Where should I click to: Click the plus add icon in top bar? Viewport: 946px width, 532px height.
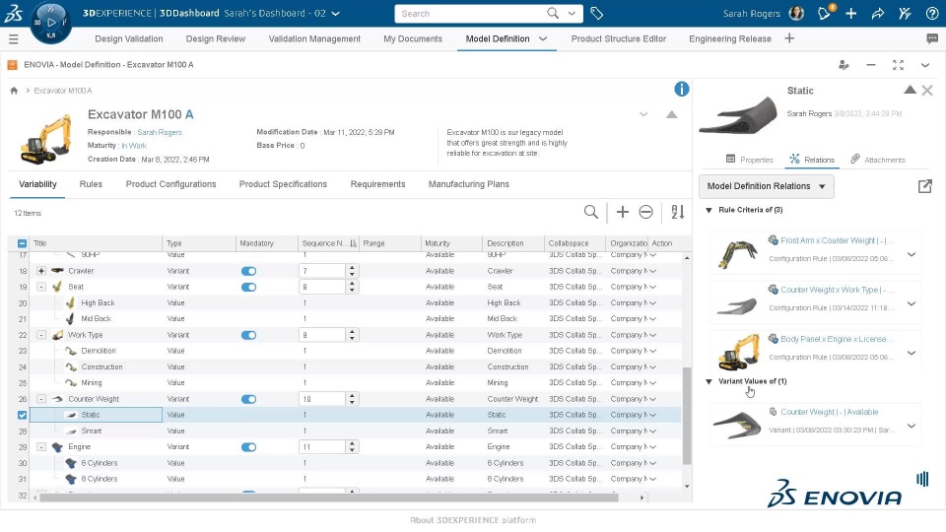[851, 13]
